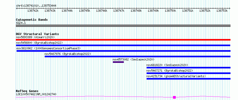Click ruler tick labeled 138750k
The height and width of the screenshot is (100, 238).
170,11
